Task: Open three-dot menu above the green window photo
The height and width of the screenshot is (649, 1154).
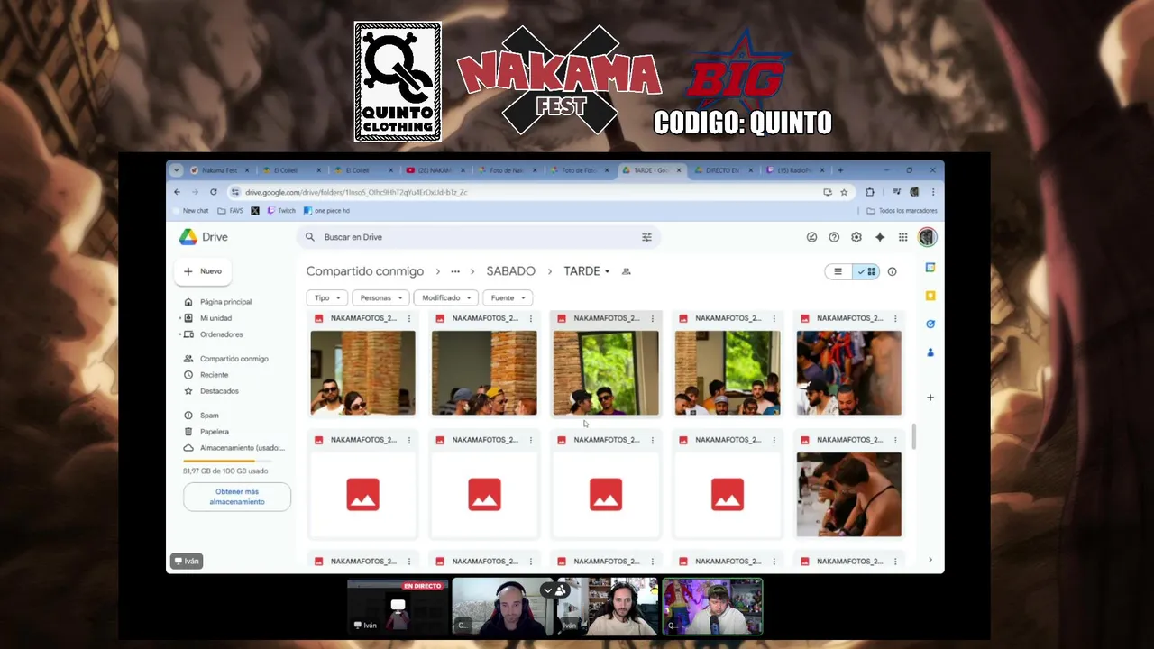Action: pyautogui.click(x=652, y=318)
